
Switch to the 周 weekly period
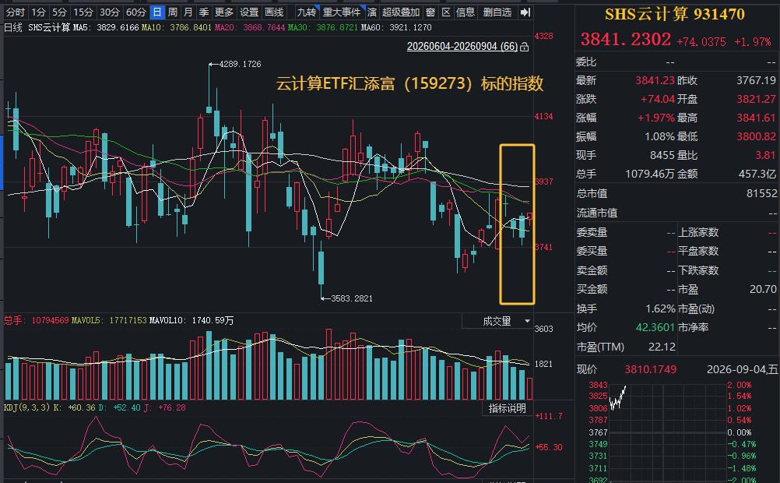[173, 12]
